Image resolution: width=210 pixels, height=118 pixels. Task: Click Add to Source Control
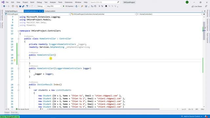(x=192, y=116)
